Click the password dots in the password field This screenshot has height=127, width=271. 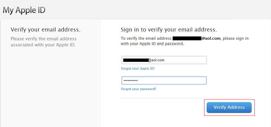click(x=130, y=81)
